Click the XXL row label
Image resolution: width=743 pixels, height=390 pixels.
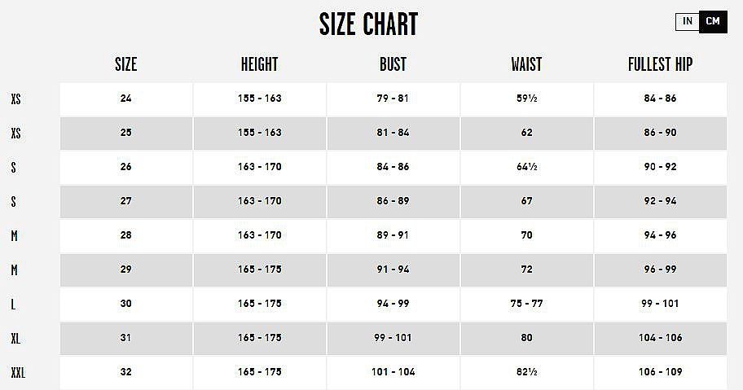tap(20, 372)
